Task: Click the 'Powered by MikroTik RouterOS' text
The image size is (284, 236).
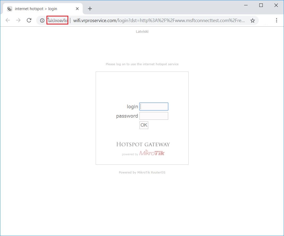Action: click(x=142, y=172)
